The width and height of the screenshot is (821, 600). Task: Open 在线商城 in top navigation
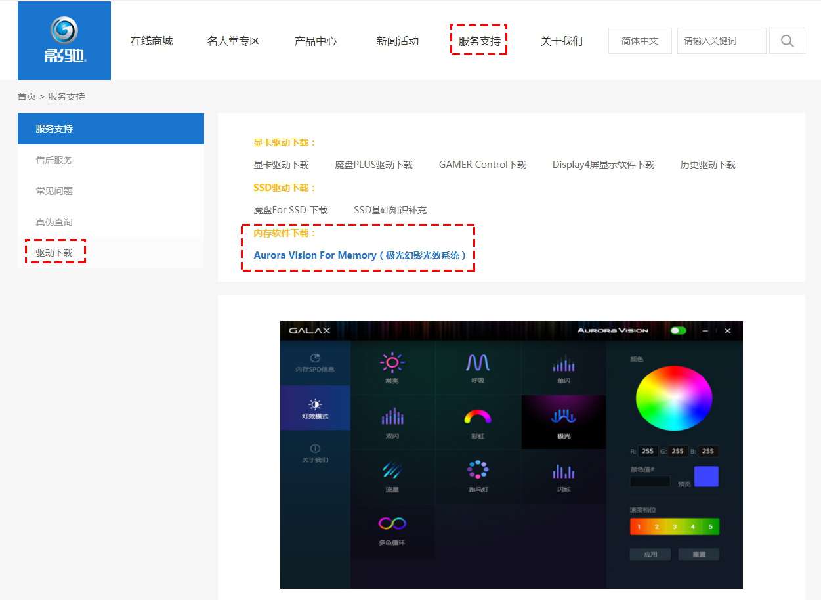pos(152,41)
